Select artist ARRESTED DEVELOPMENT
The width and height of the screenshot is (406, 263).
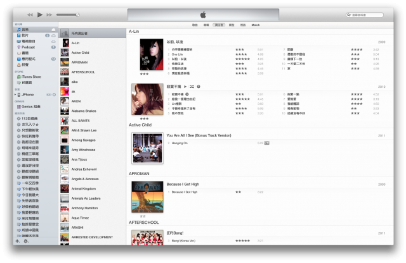coord(93,237)
